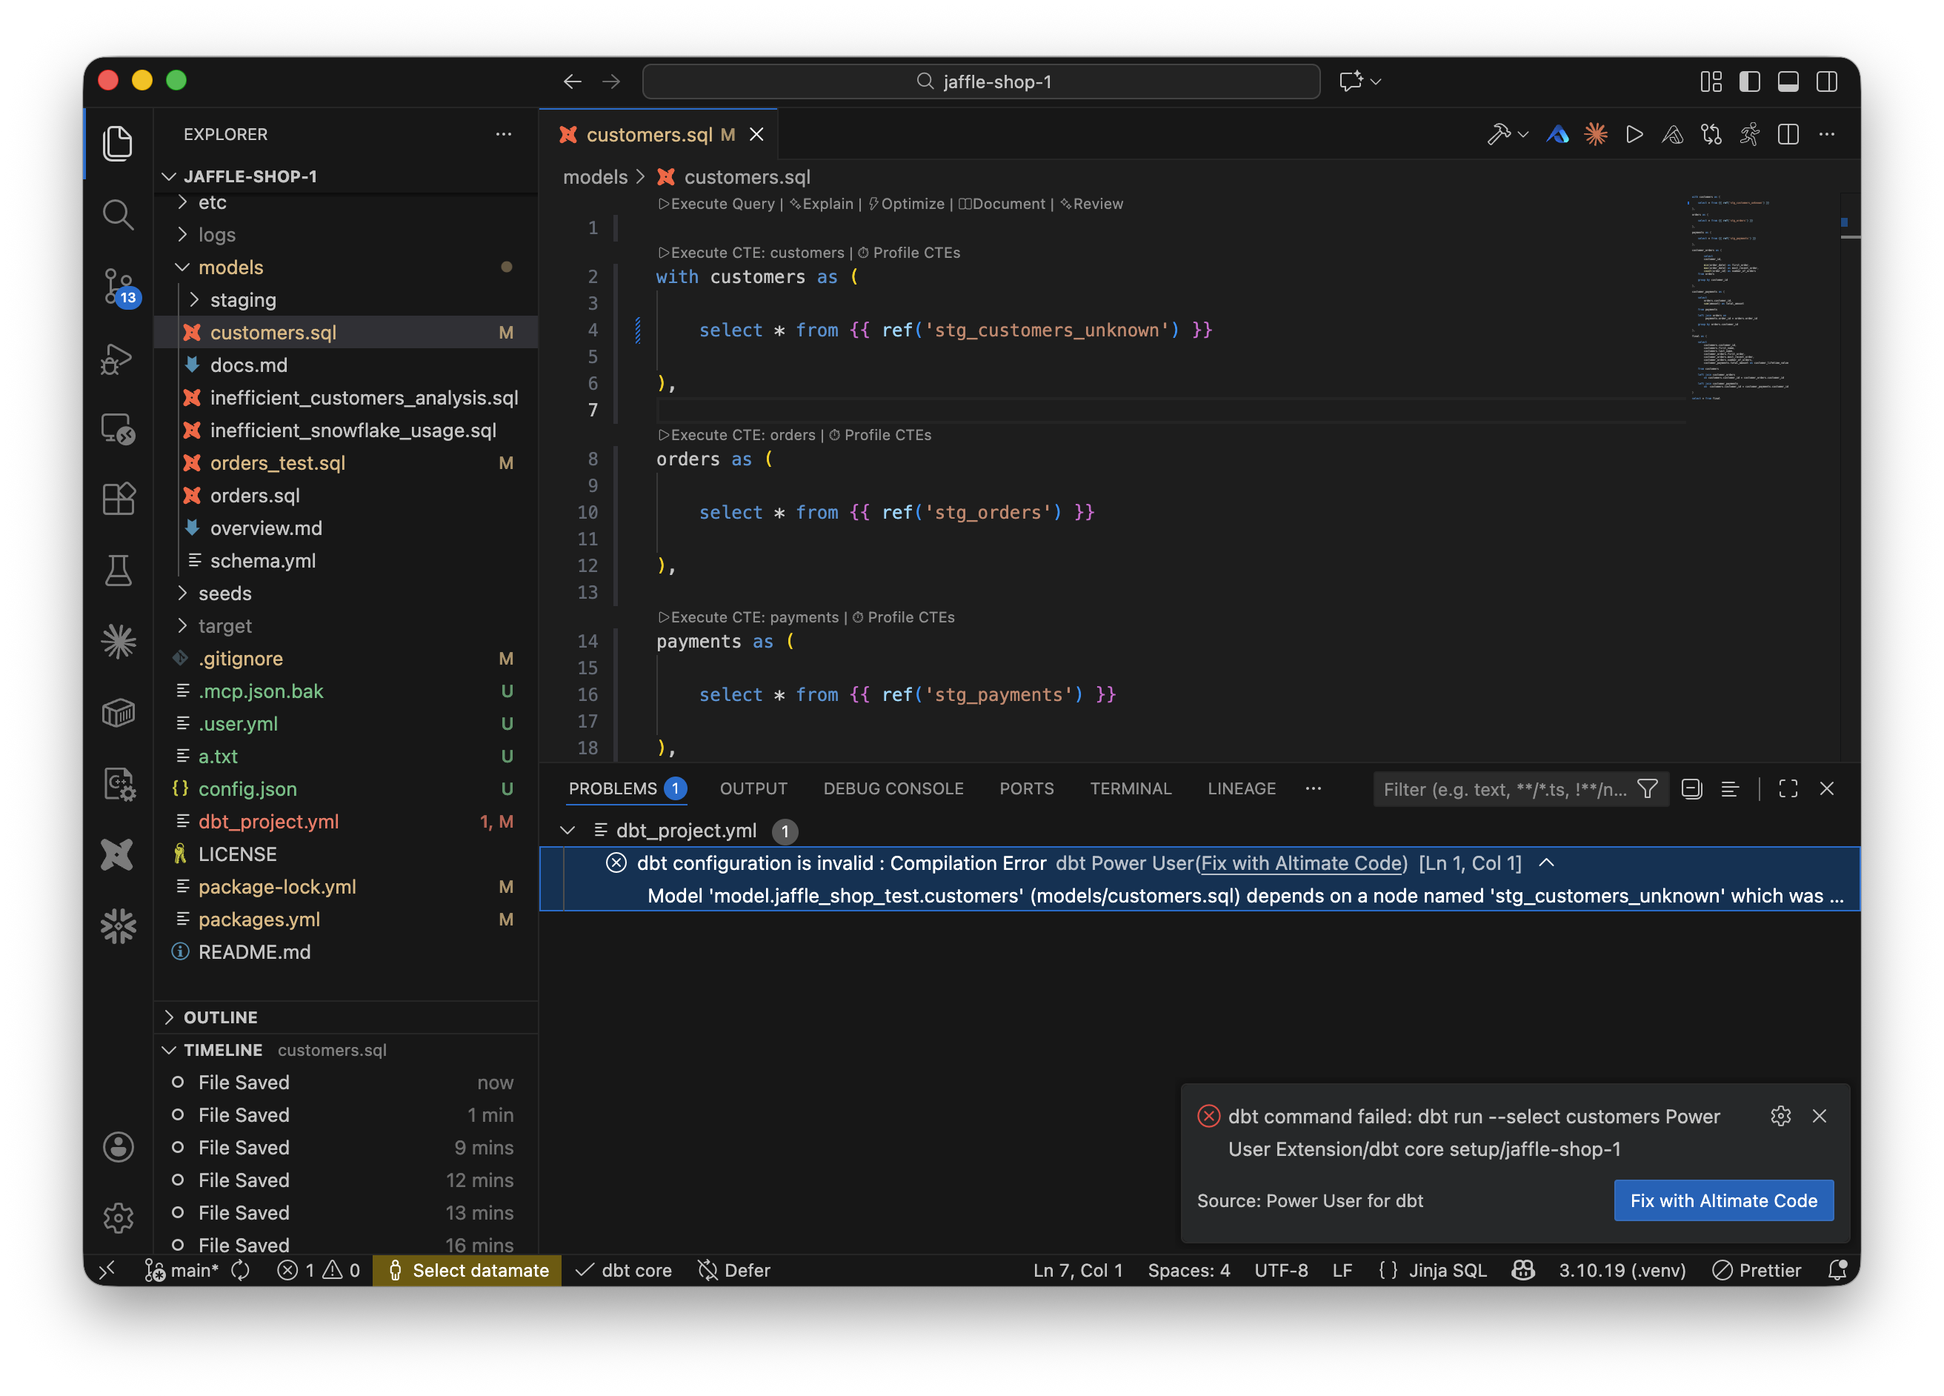This screenshot has height=1396, width=1944.
Task: Open the Testing beaker view
Action: (x=119, y=571)
